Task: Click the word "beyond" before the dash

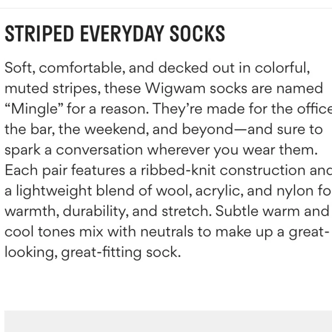Action: tap(207, 129)
